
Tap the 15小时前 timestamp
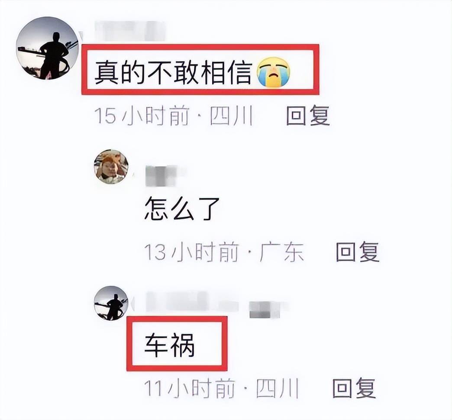pos(142,116)
